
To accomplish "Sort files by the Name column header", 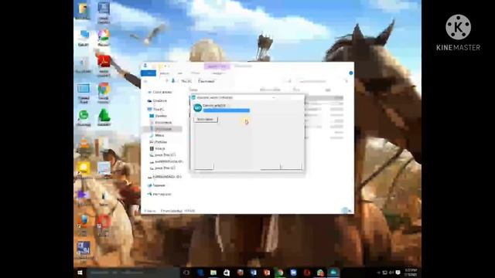I will [x=193, y=90].
